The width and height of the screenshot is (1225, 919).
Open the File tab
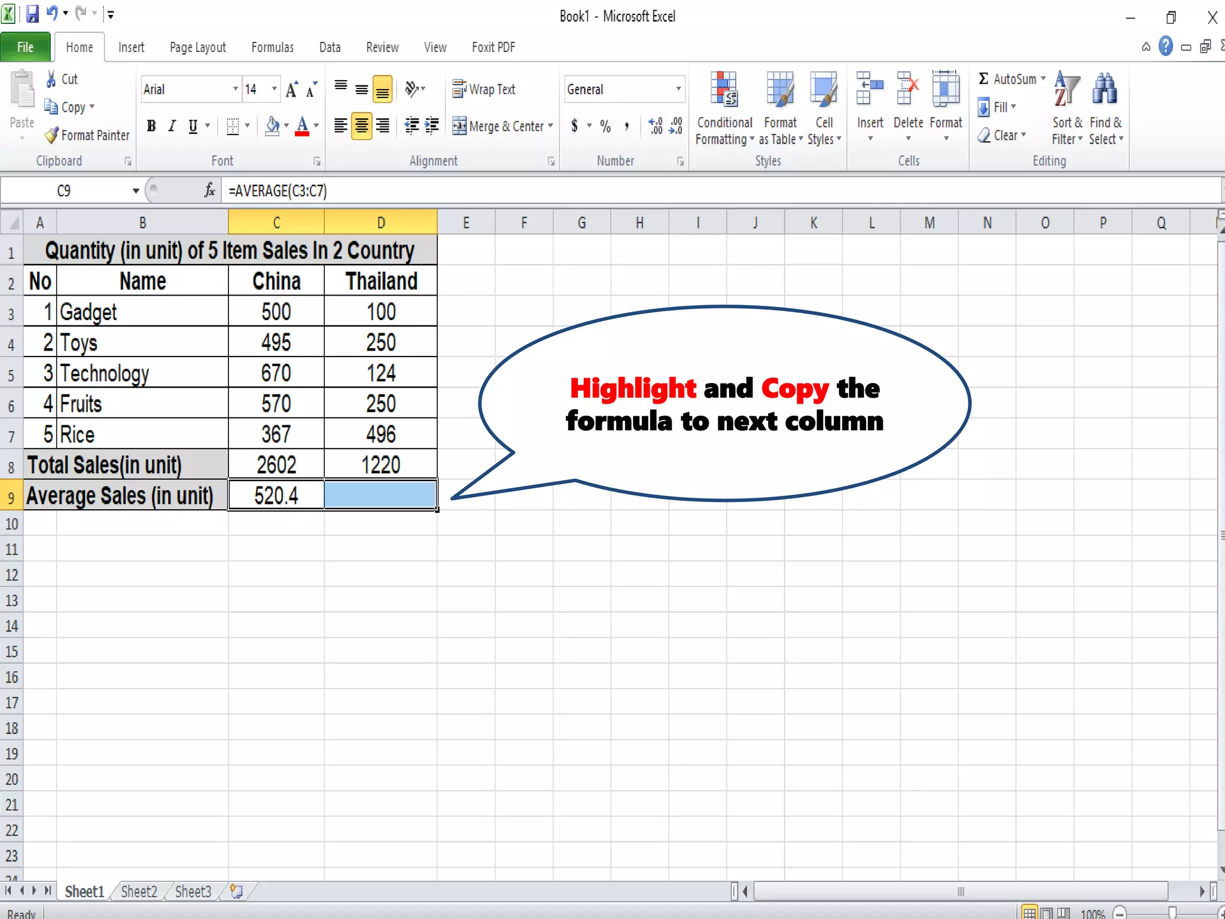(25, 47)
